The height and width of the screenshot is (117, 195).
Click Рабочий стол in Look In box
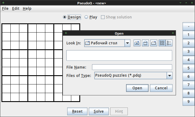pos(104,43)
